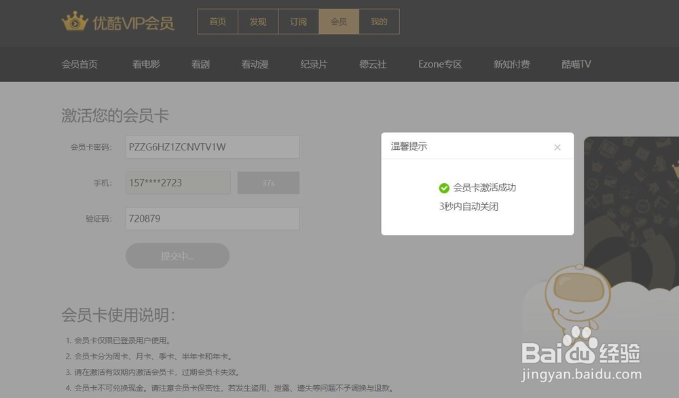Open the 我的 tab
679x398 pixels.
(x=379, y=22)
